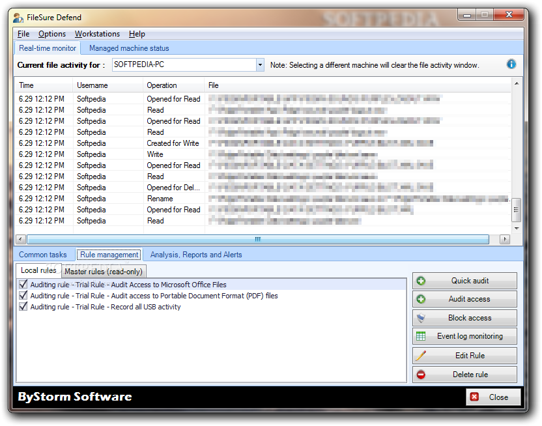Click the Edit Rule button

click(464, 356)
